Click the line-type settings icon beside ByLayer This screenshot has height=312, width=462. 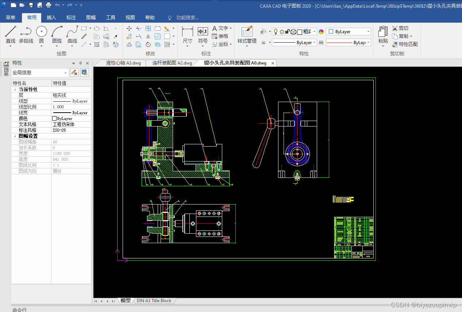(321, 43)
